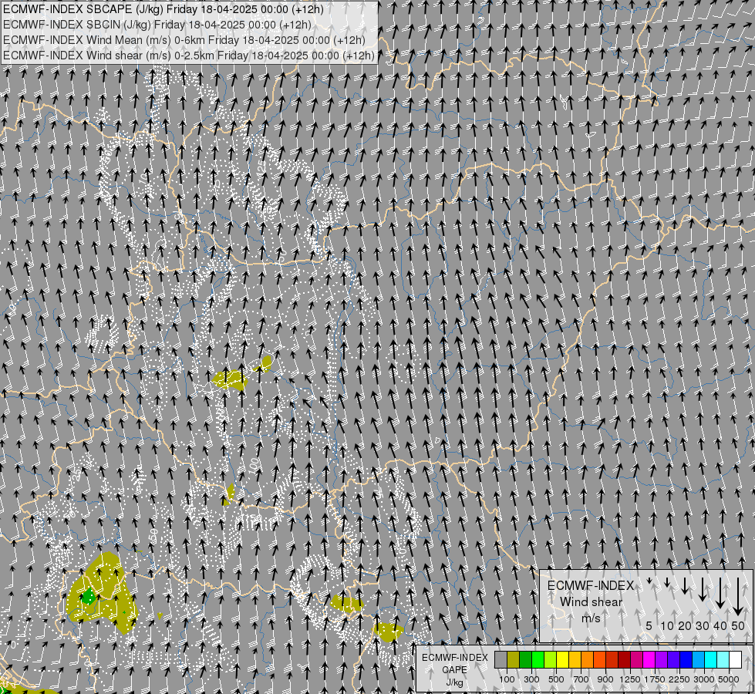Click the dark maroon swatch left of 1250

[x=624, y=660]
